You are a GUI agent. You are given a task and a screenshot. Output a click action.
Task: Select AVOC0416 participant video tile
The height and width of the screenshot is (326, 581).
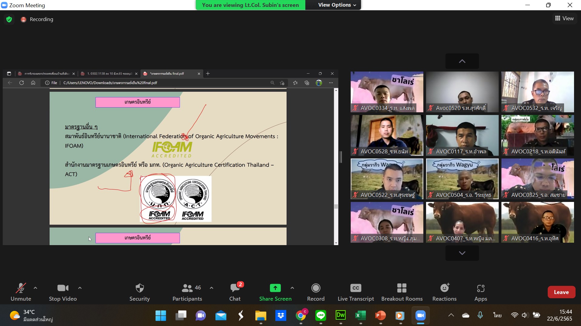537,222
